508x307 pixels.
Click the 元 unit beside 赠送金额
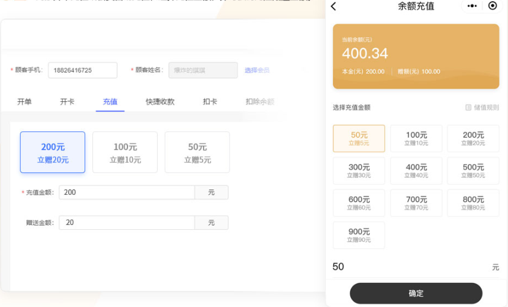pos(211,223)
